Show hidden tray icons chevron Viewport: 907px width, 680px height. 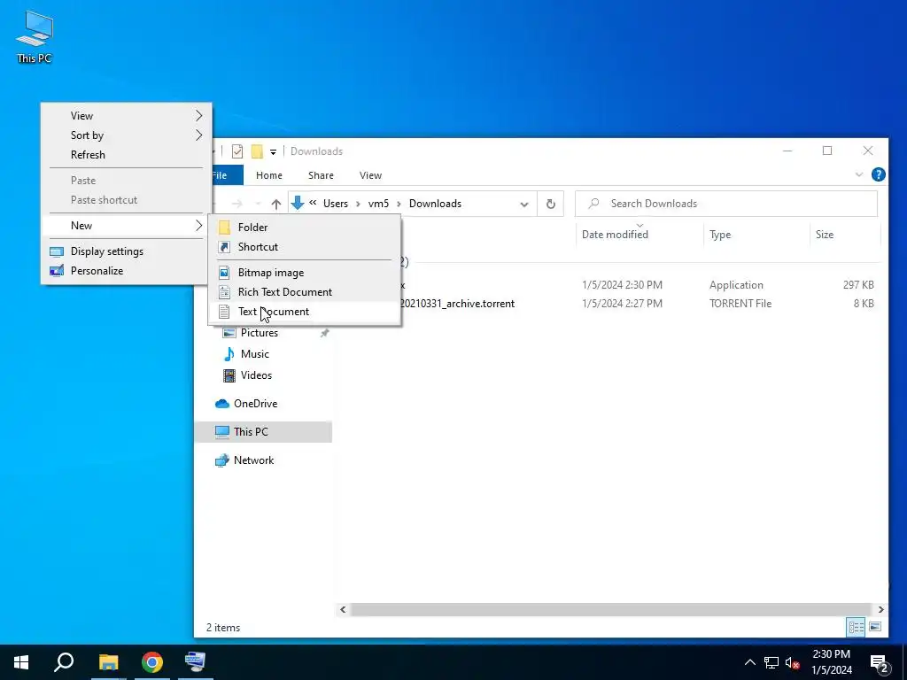749,662
